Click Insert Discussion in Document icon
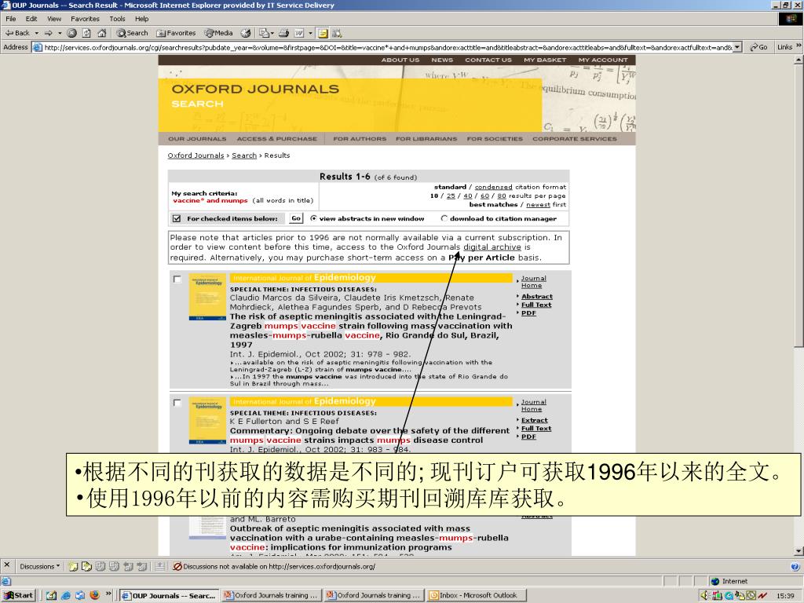804x603 pixels. 73,567
